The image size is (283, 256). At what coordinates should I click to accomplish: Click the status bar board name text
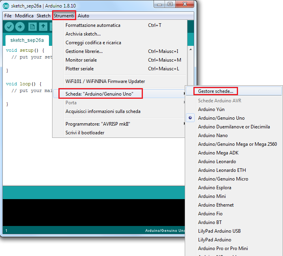point(165,231)
